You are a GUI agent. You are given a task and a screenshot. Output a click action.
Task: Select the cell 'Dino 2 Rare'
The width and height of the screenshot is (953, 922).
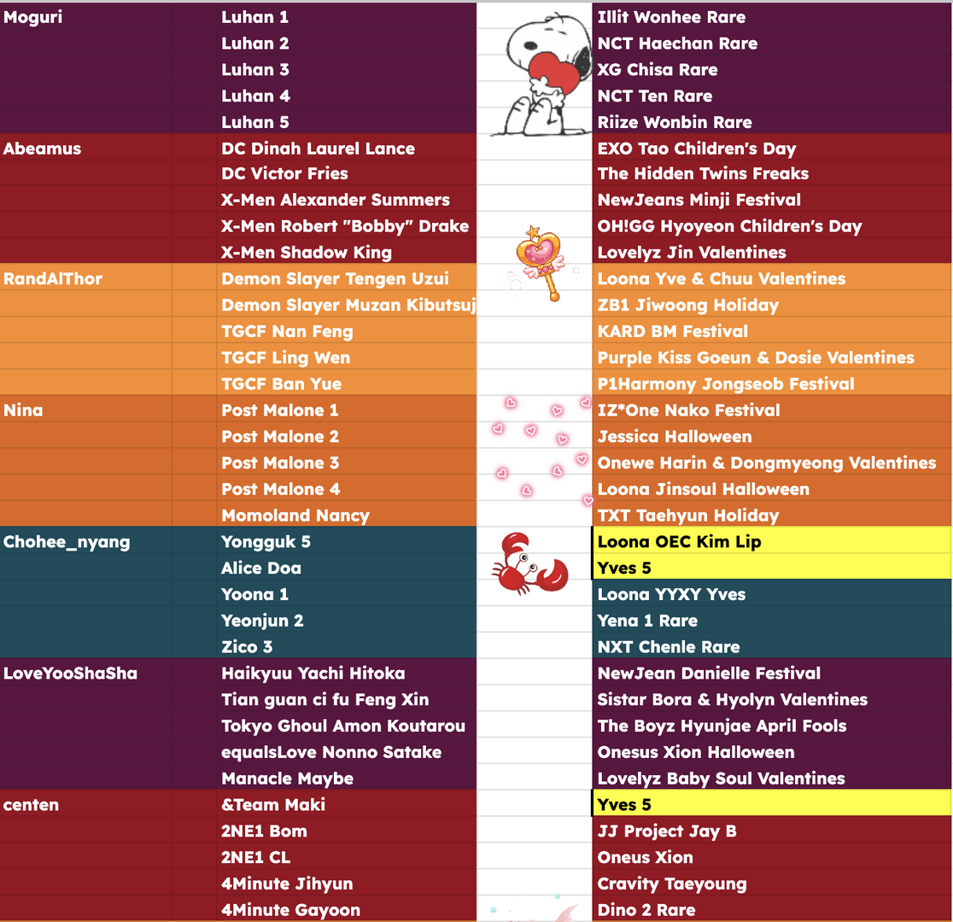pos(772,909)
